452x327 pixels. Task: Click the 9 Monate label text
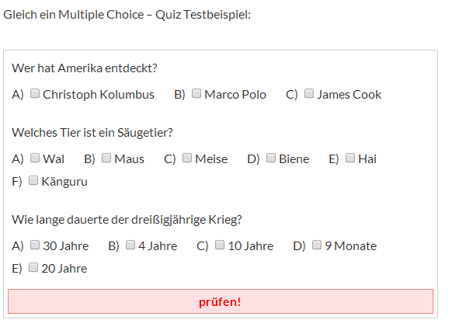(x=351, y=246)
